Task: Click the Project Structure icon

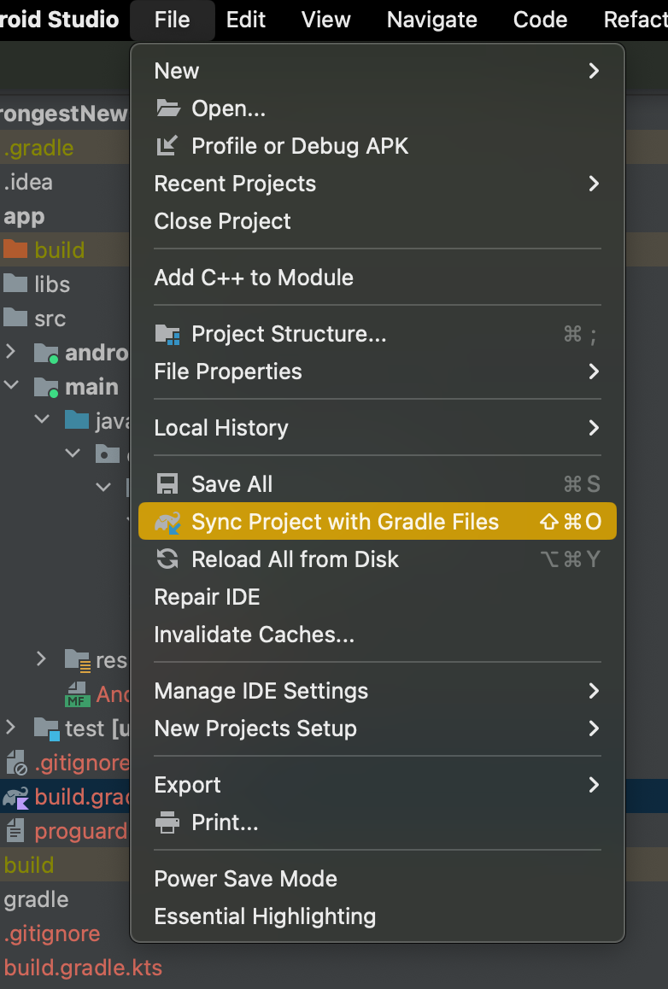Action: coord(167,334)
